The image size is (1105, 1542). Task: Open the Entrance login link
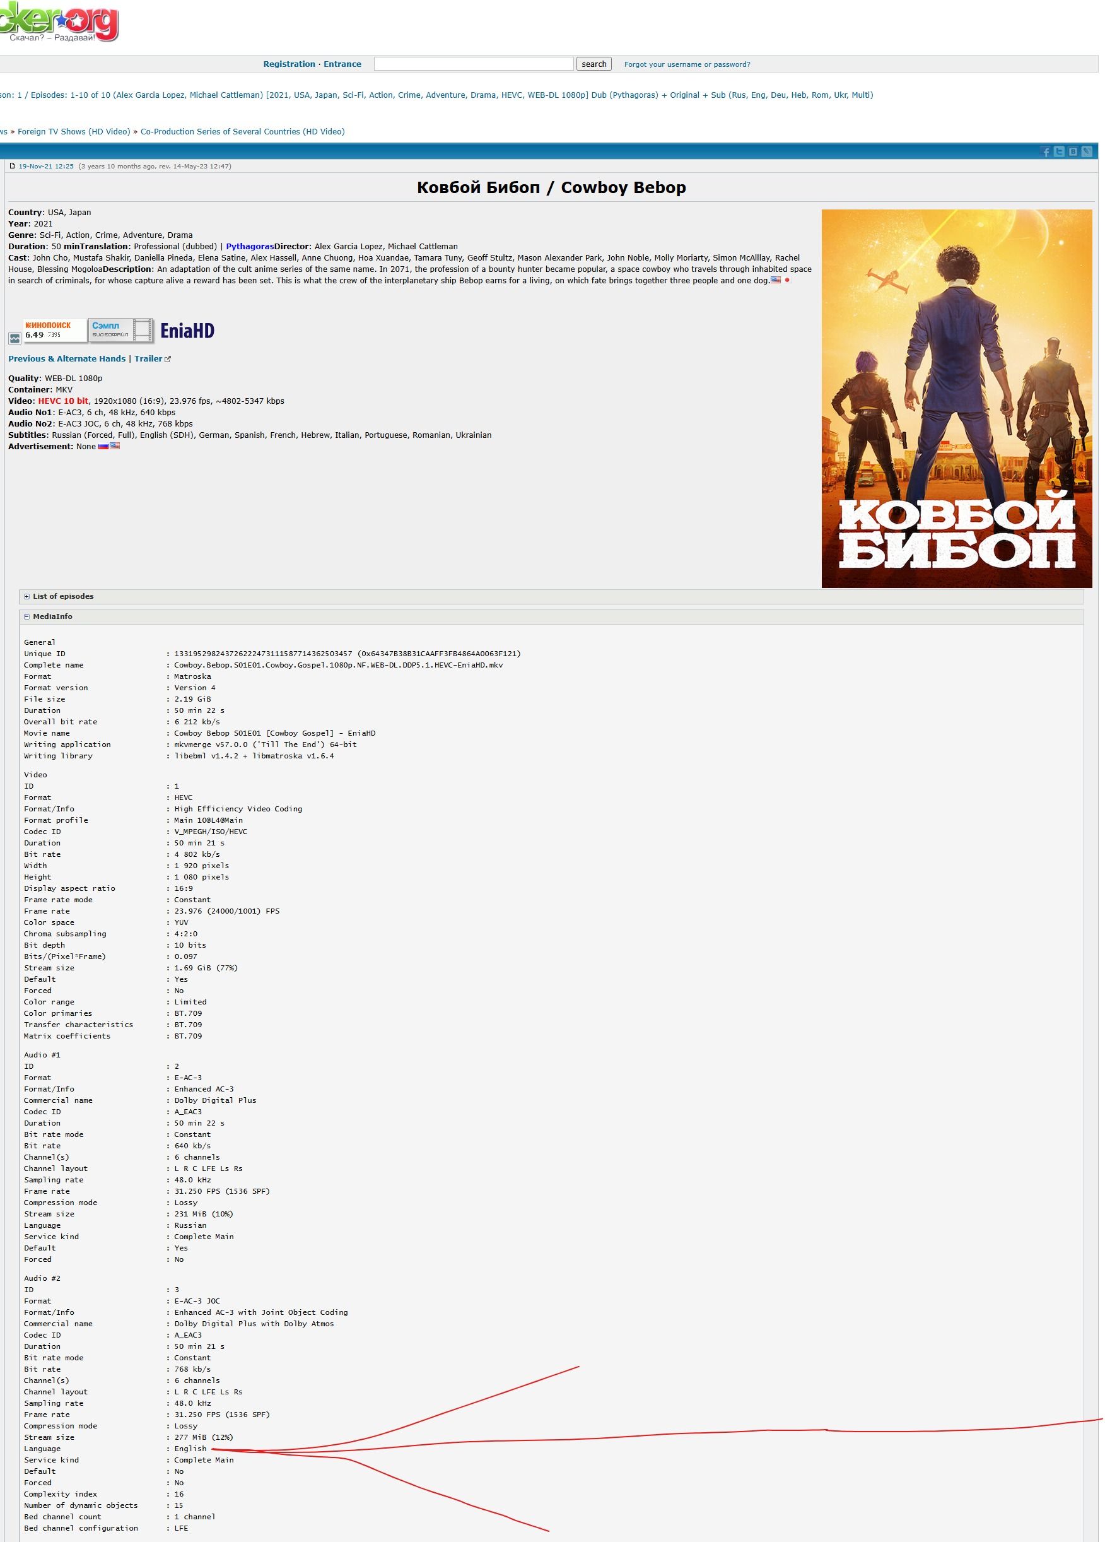[x=342, y=64]
